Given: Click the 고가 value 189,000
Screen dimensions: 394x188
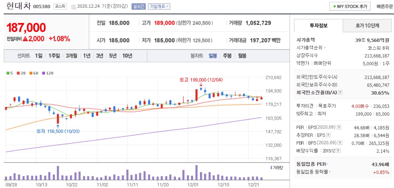Looking at the screenshot, I should click(x=164, y=23).
